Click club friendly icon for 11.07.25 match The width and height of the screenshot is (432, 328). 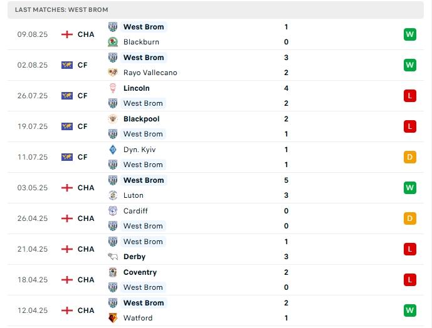tap(67, 157)
